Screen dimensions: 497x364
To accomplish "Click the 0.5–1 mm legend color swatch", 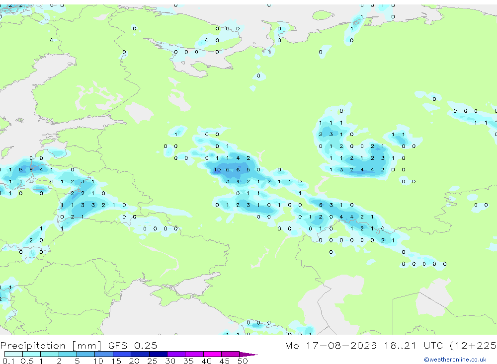I will tap(31, 354).
